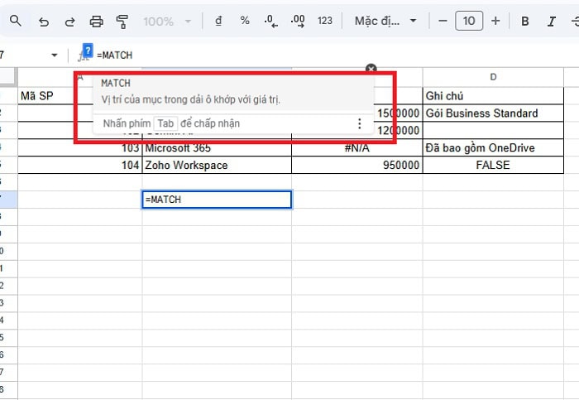Viewport: 579px width, 400px height.
Task: Click the search menus magnifier icon
Action: (17, 21)
